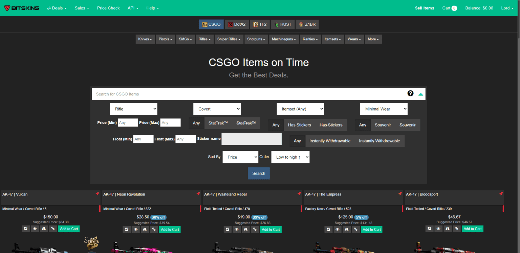The image size is (520, 253).
Task: Open Steam listing icon for AK-47 Vulcan
Action: pyautogui.click(x=26, y=229)
